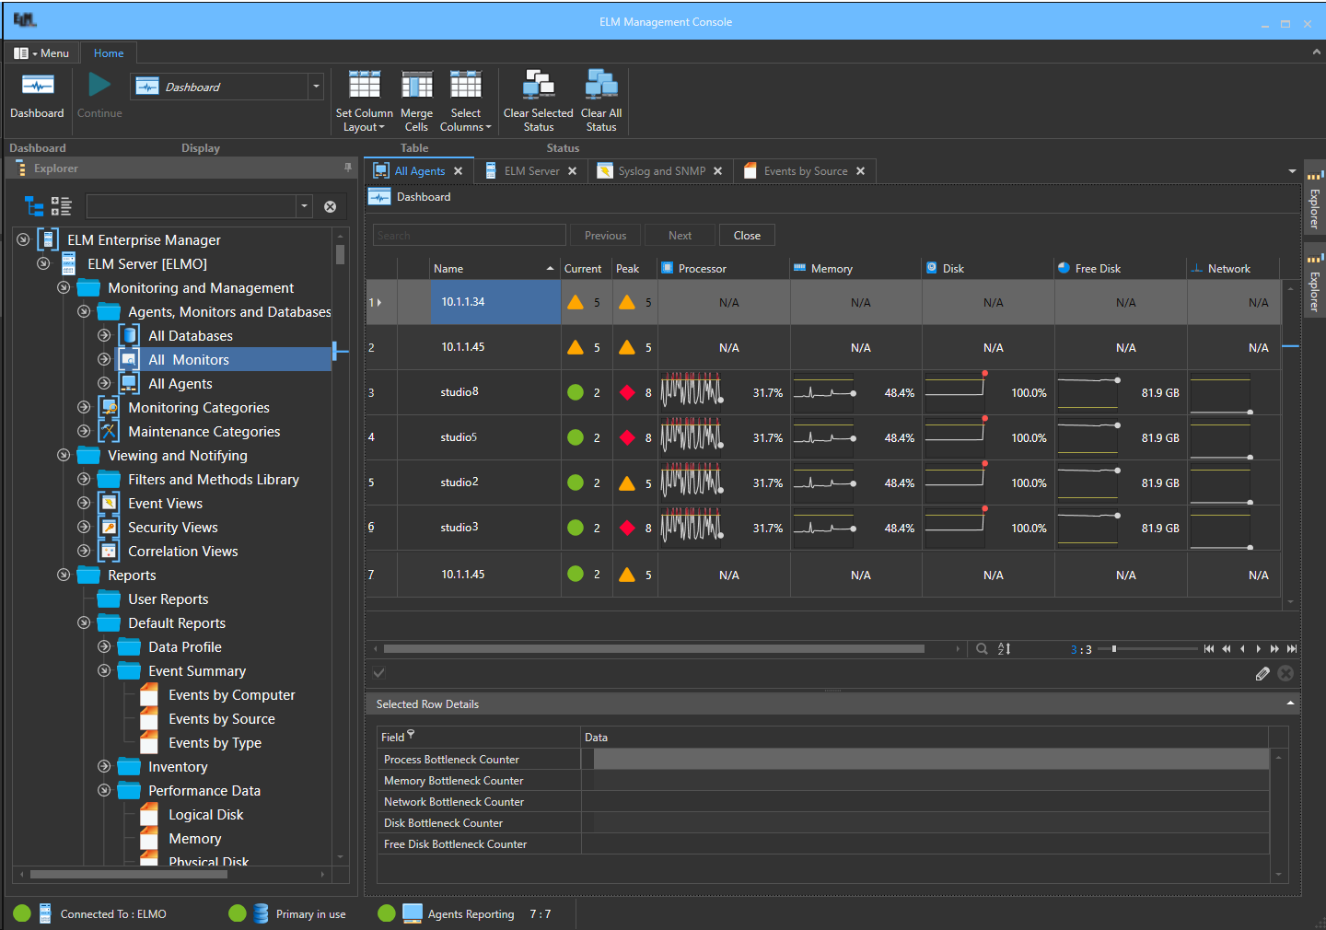The image size is (1326, 930).
Task: Click the Continue play icon
Action: tap(99, 86)
